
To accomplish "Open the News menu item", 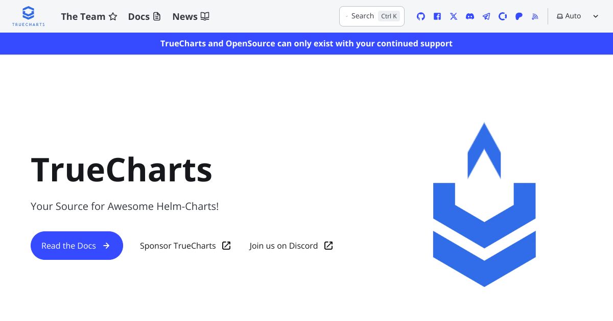I will (191, 16).
